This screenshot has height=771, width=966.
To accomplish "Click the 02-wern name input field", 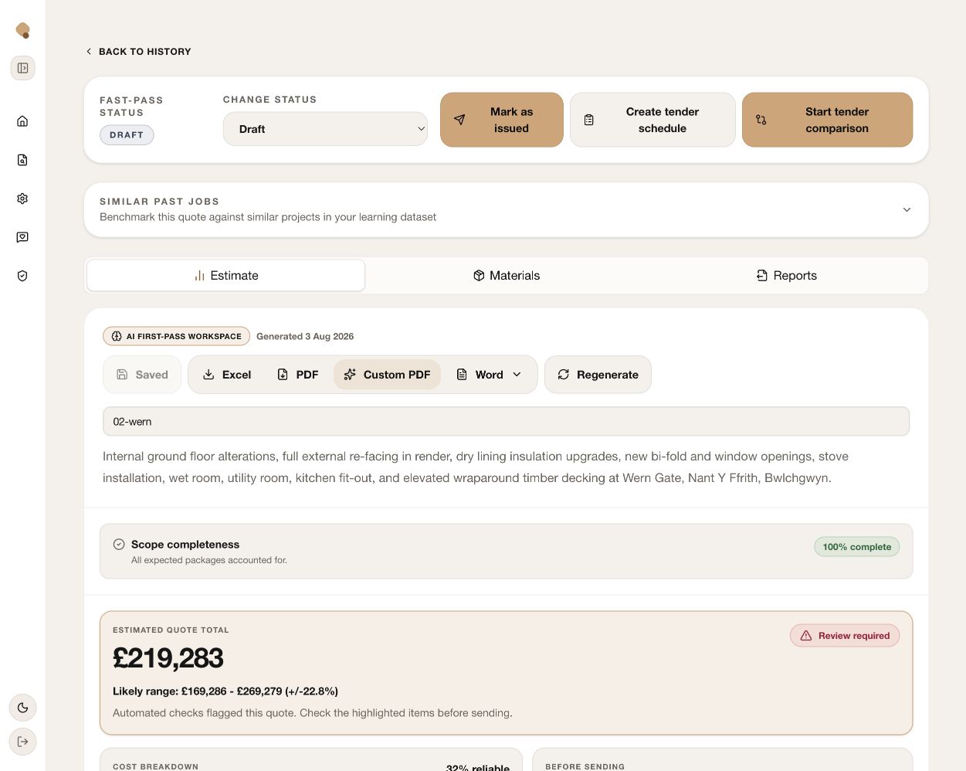I will pyautogui.click(x=506, y=422).
